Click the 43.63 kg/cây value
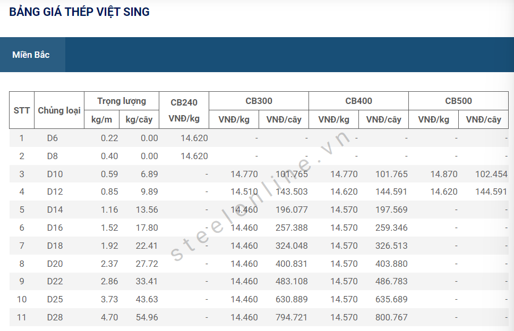The image size is (514, 331). pyautogui.click(x=147, y=299)
